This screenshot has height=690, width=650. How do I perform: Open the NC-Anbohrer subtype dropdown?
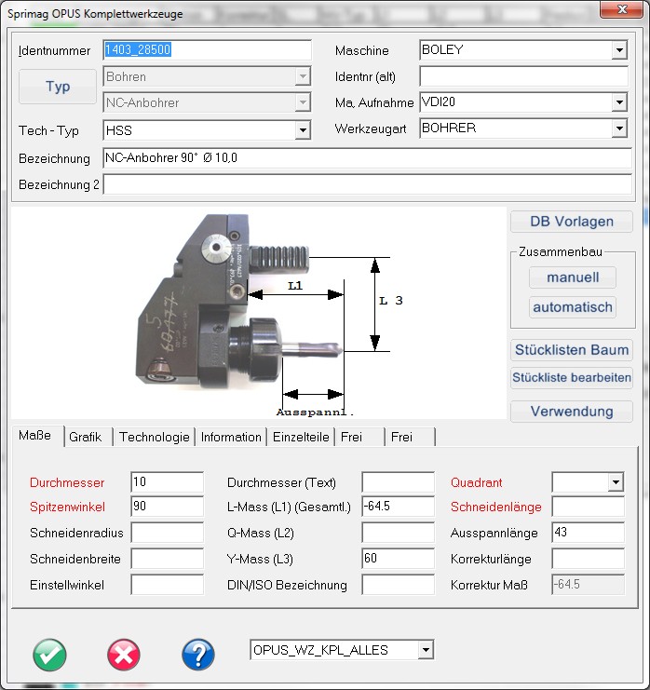point(303,102)
